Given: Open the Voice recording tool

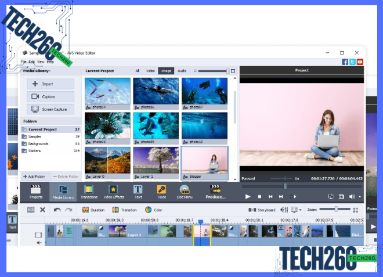Looking at the screenshot, I should pyautogui.click(x=161, y=191).
